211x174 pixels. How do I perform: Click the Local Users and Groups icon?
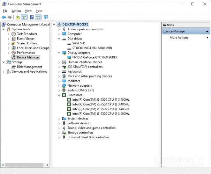click(x=14, y=48)
